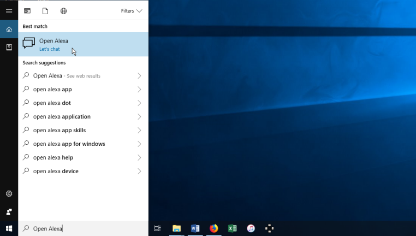The image size is (416, 236).
Task: Open the Settings gear in sidebar
Action: point(9,193)
